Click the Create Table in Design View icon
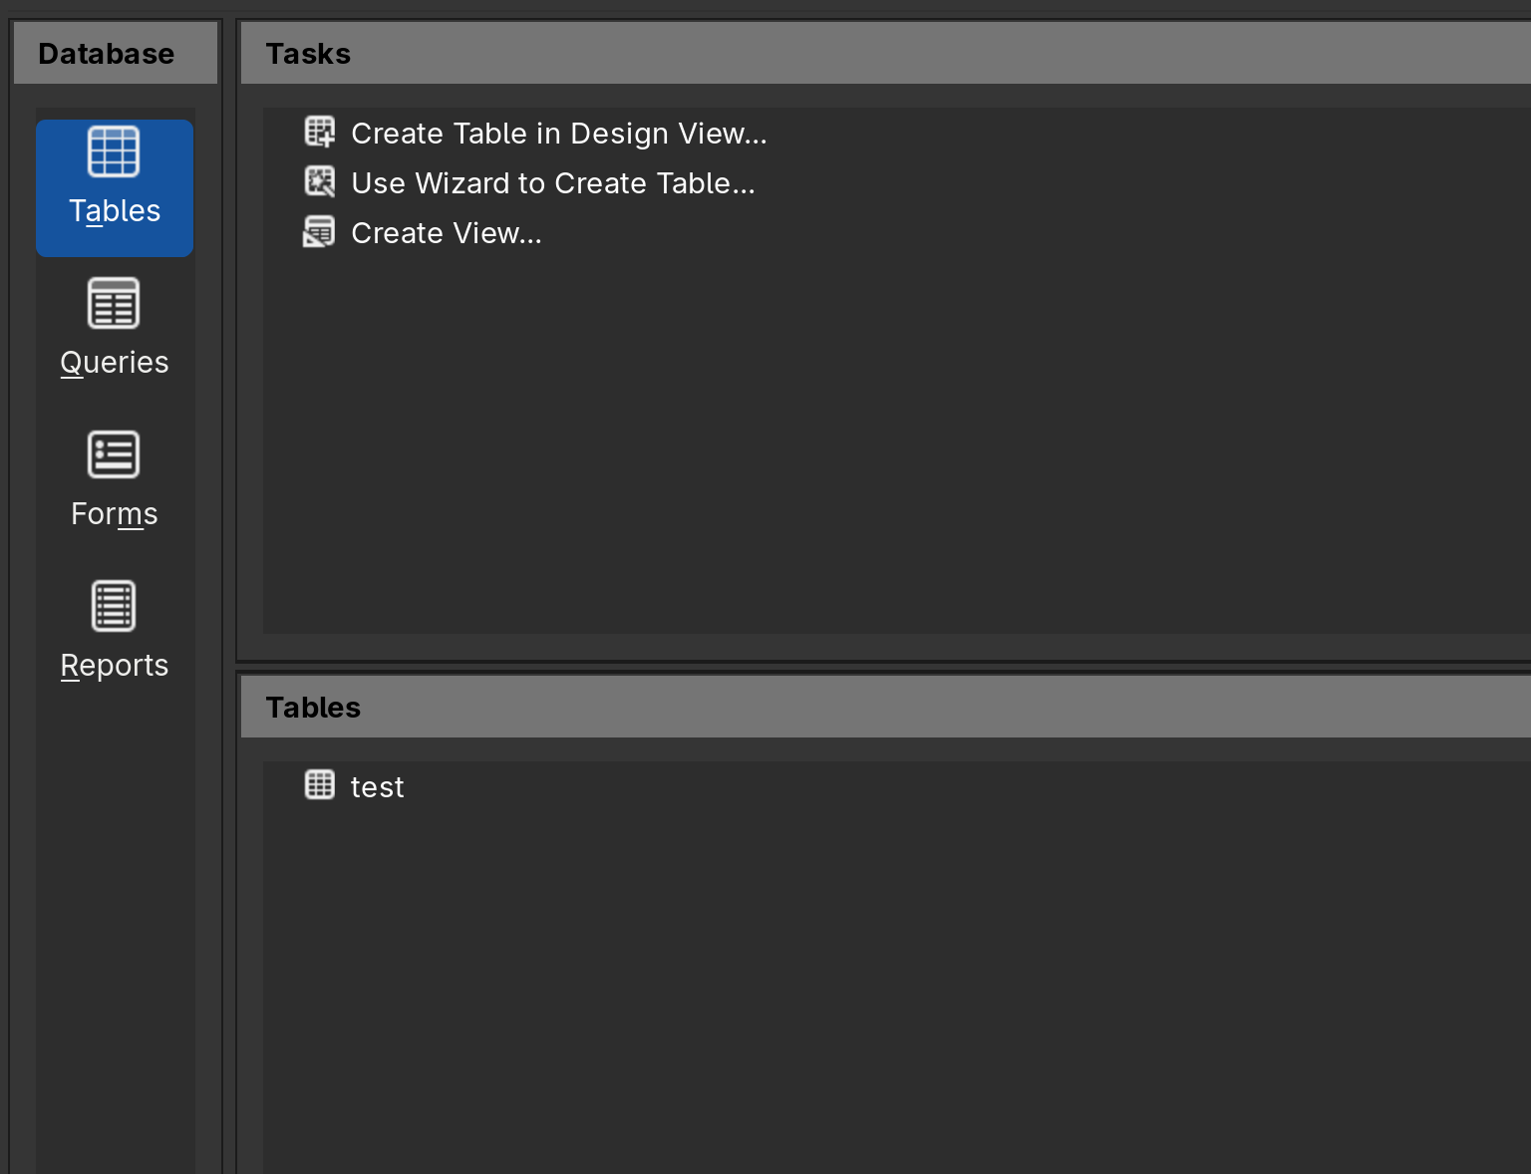This screenshot has width=1531, height=1174. click(320, 133)
